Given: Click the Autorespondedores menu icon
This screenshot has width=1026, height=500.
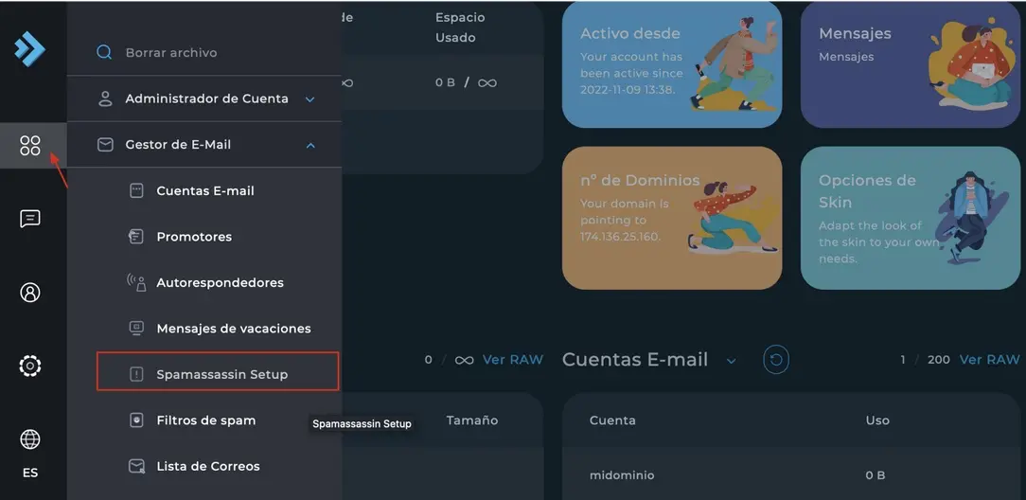Looking at the screenshot, I should [x=136, y=283].
